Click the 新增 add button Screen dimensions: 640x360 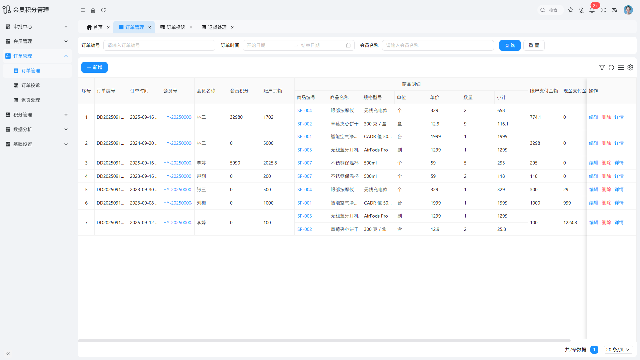(x=94, y=67)
